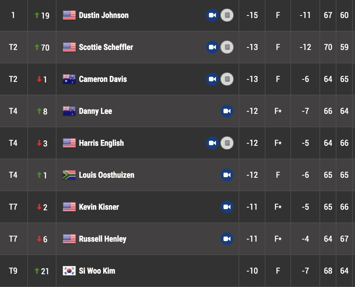Click Si Woo Kim's South Korea flag

click(x=69, y=271)
